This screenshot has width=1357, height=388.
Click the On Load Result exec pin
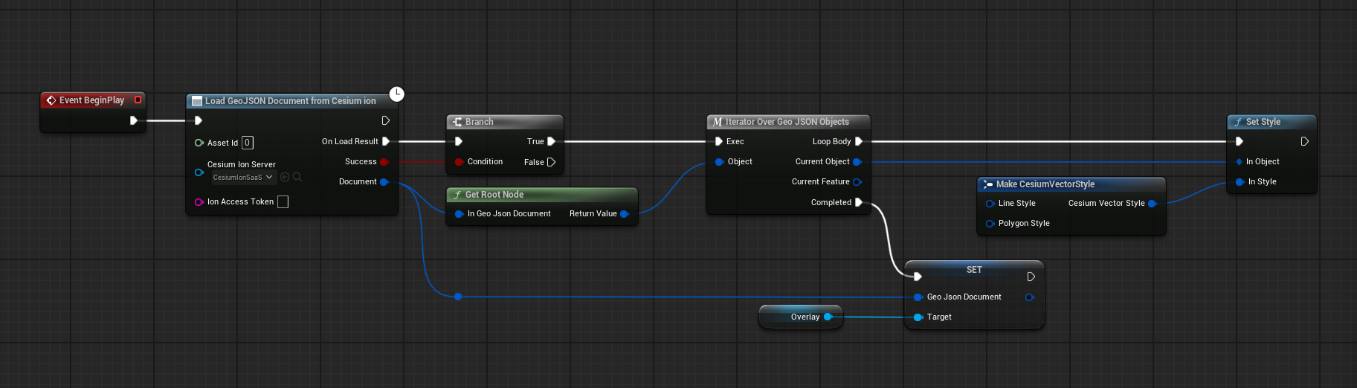click(x=385, y=141)
